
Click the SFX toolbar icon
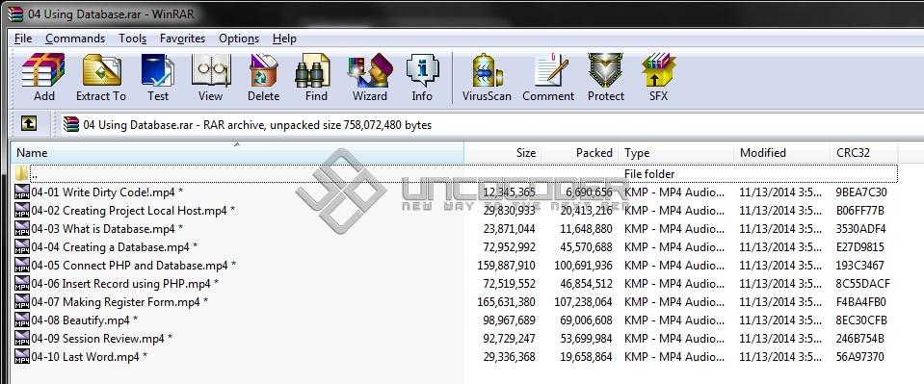coord(658,77)
